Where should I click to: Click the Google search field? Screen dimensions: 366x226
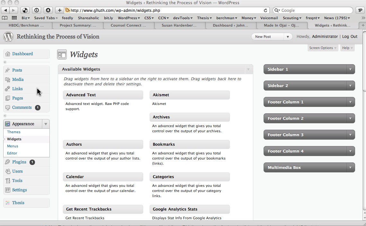pos(313,10)
